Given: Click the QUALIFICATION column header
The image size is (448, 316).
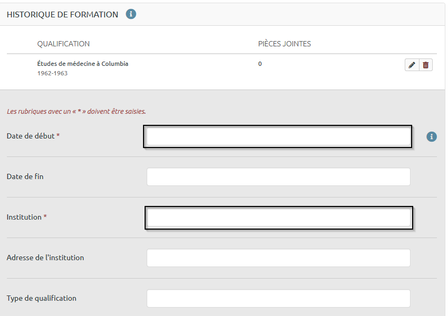Looking at the screenshot, I should pyautogui.click(x=63, y=44).
